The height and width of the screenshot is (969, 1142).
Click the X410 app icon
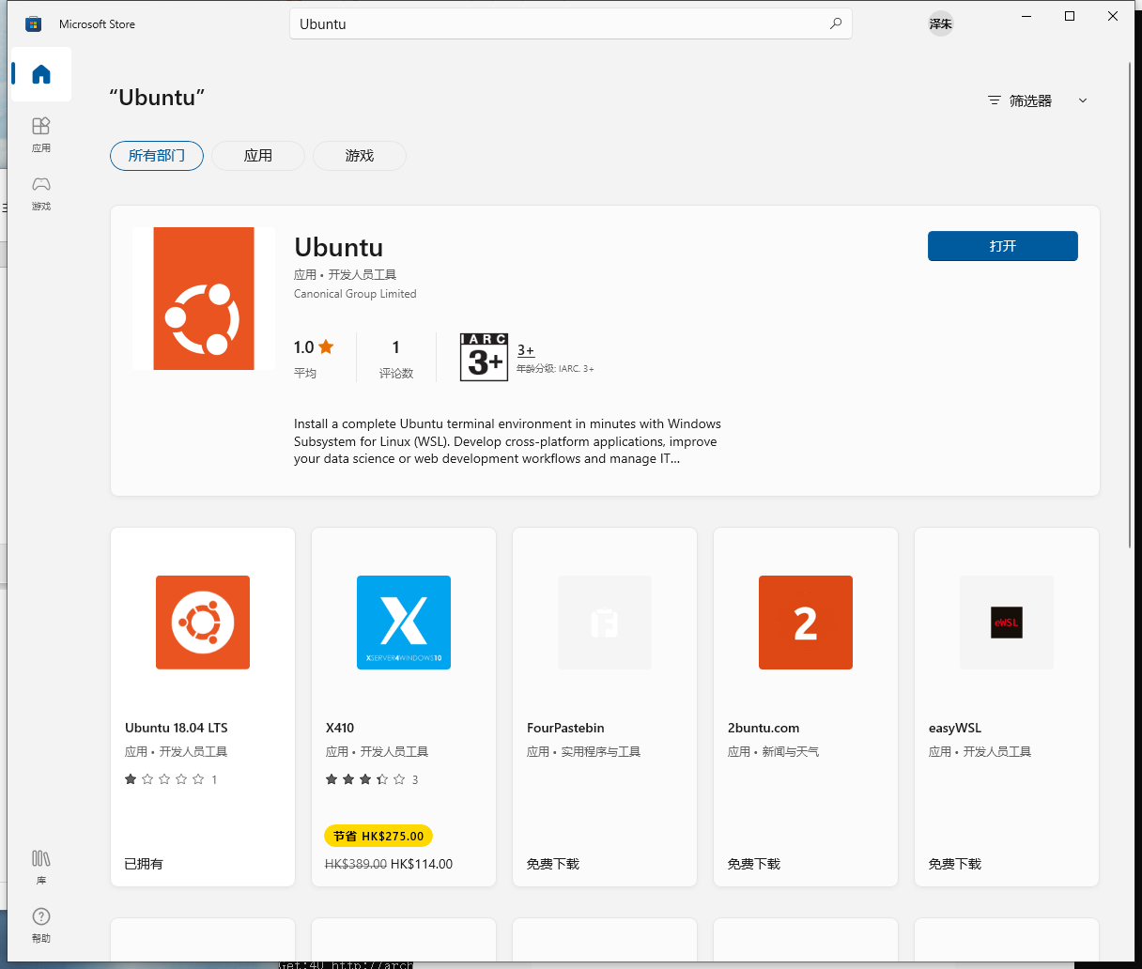[x=404, y=623]
